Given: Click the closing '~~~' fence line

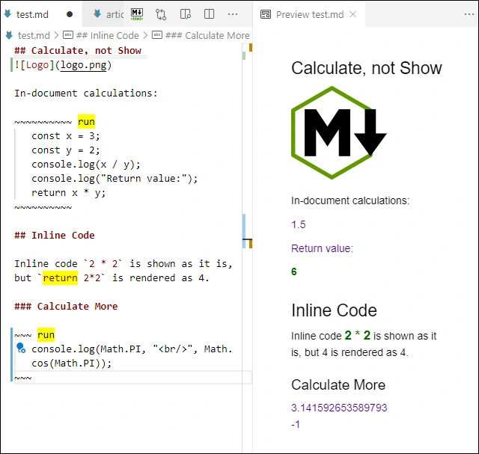Looking at the screenshot, I should (23, 378).
